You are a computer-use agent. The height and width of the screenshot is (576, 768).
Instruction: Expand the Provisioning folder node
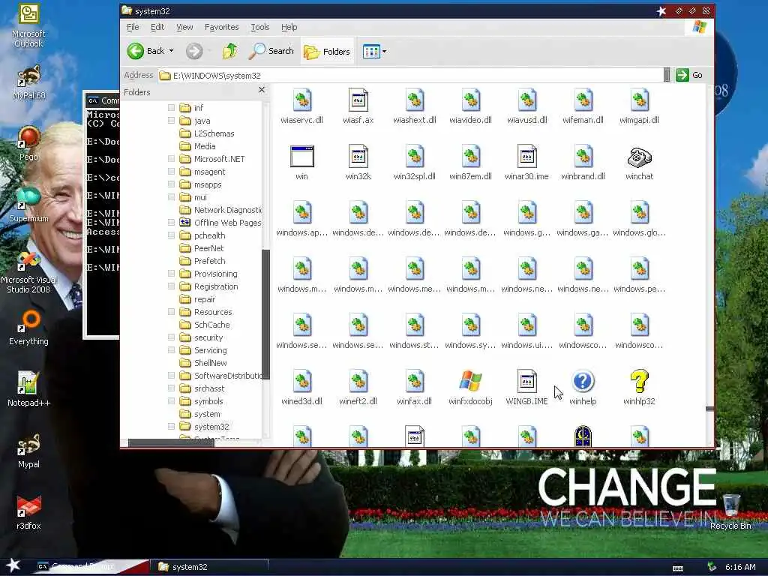pos(172,273)
